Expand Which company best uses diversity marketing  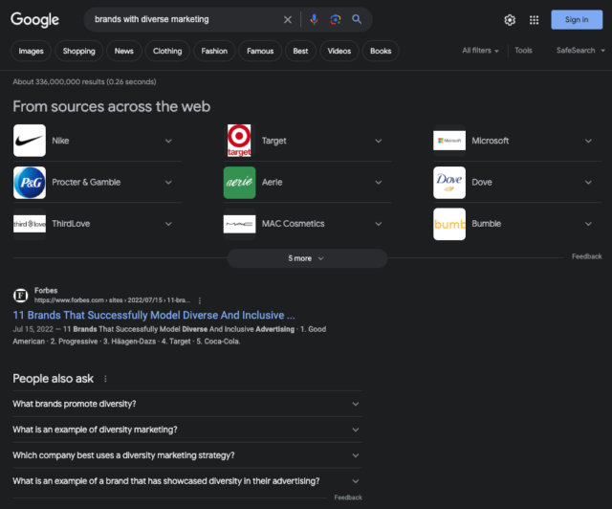pyautogui.click(x=187, y=455)
